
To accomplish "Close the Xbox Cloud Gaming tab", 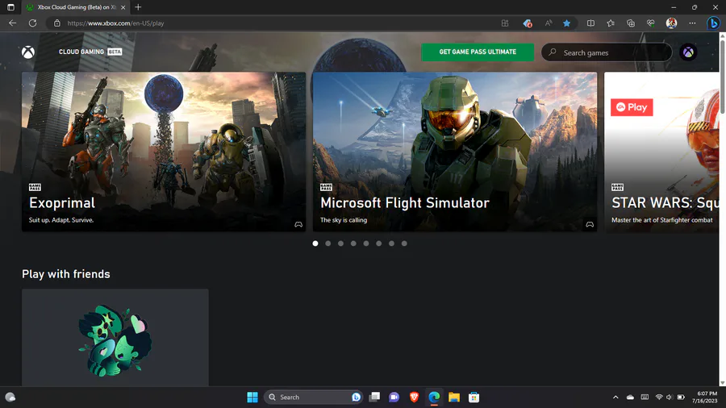I will point(123,7).
